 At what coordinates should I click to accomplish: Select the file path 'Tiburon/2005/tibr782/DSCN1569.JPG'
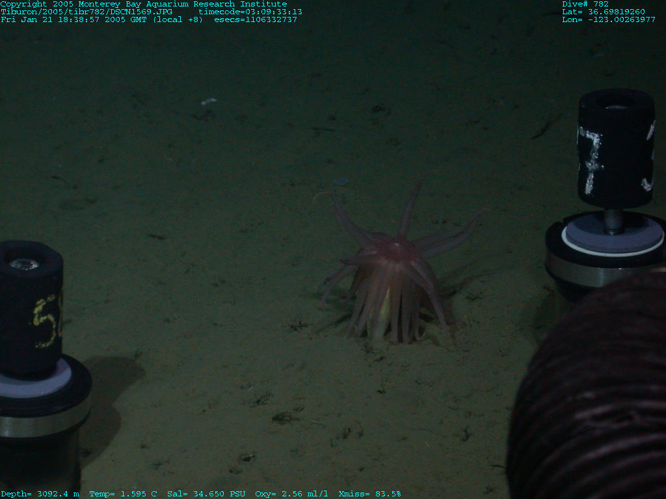click(87, 12)
